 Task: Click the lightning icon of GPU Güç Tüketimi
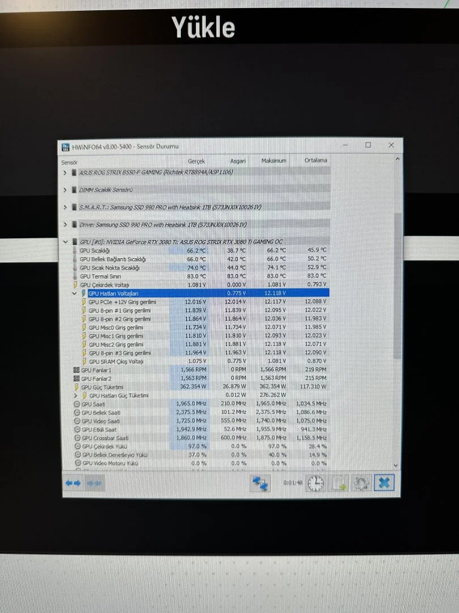click(x=76, y=387)
